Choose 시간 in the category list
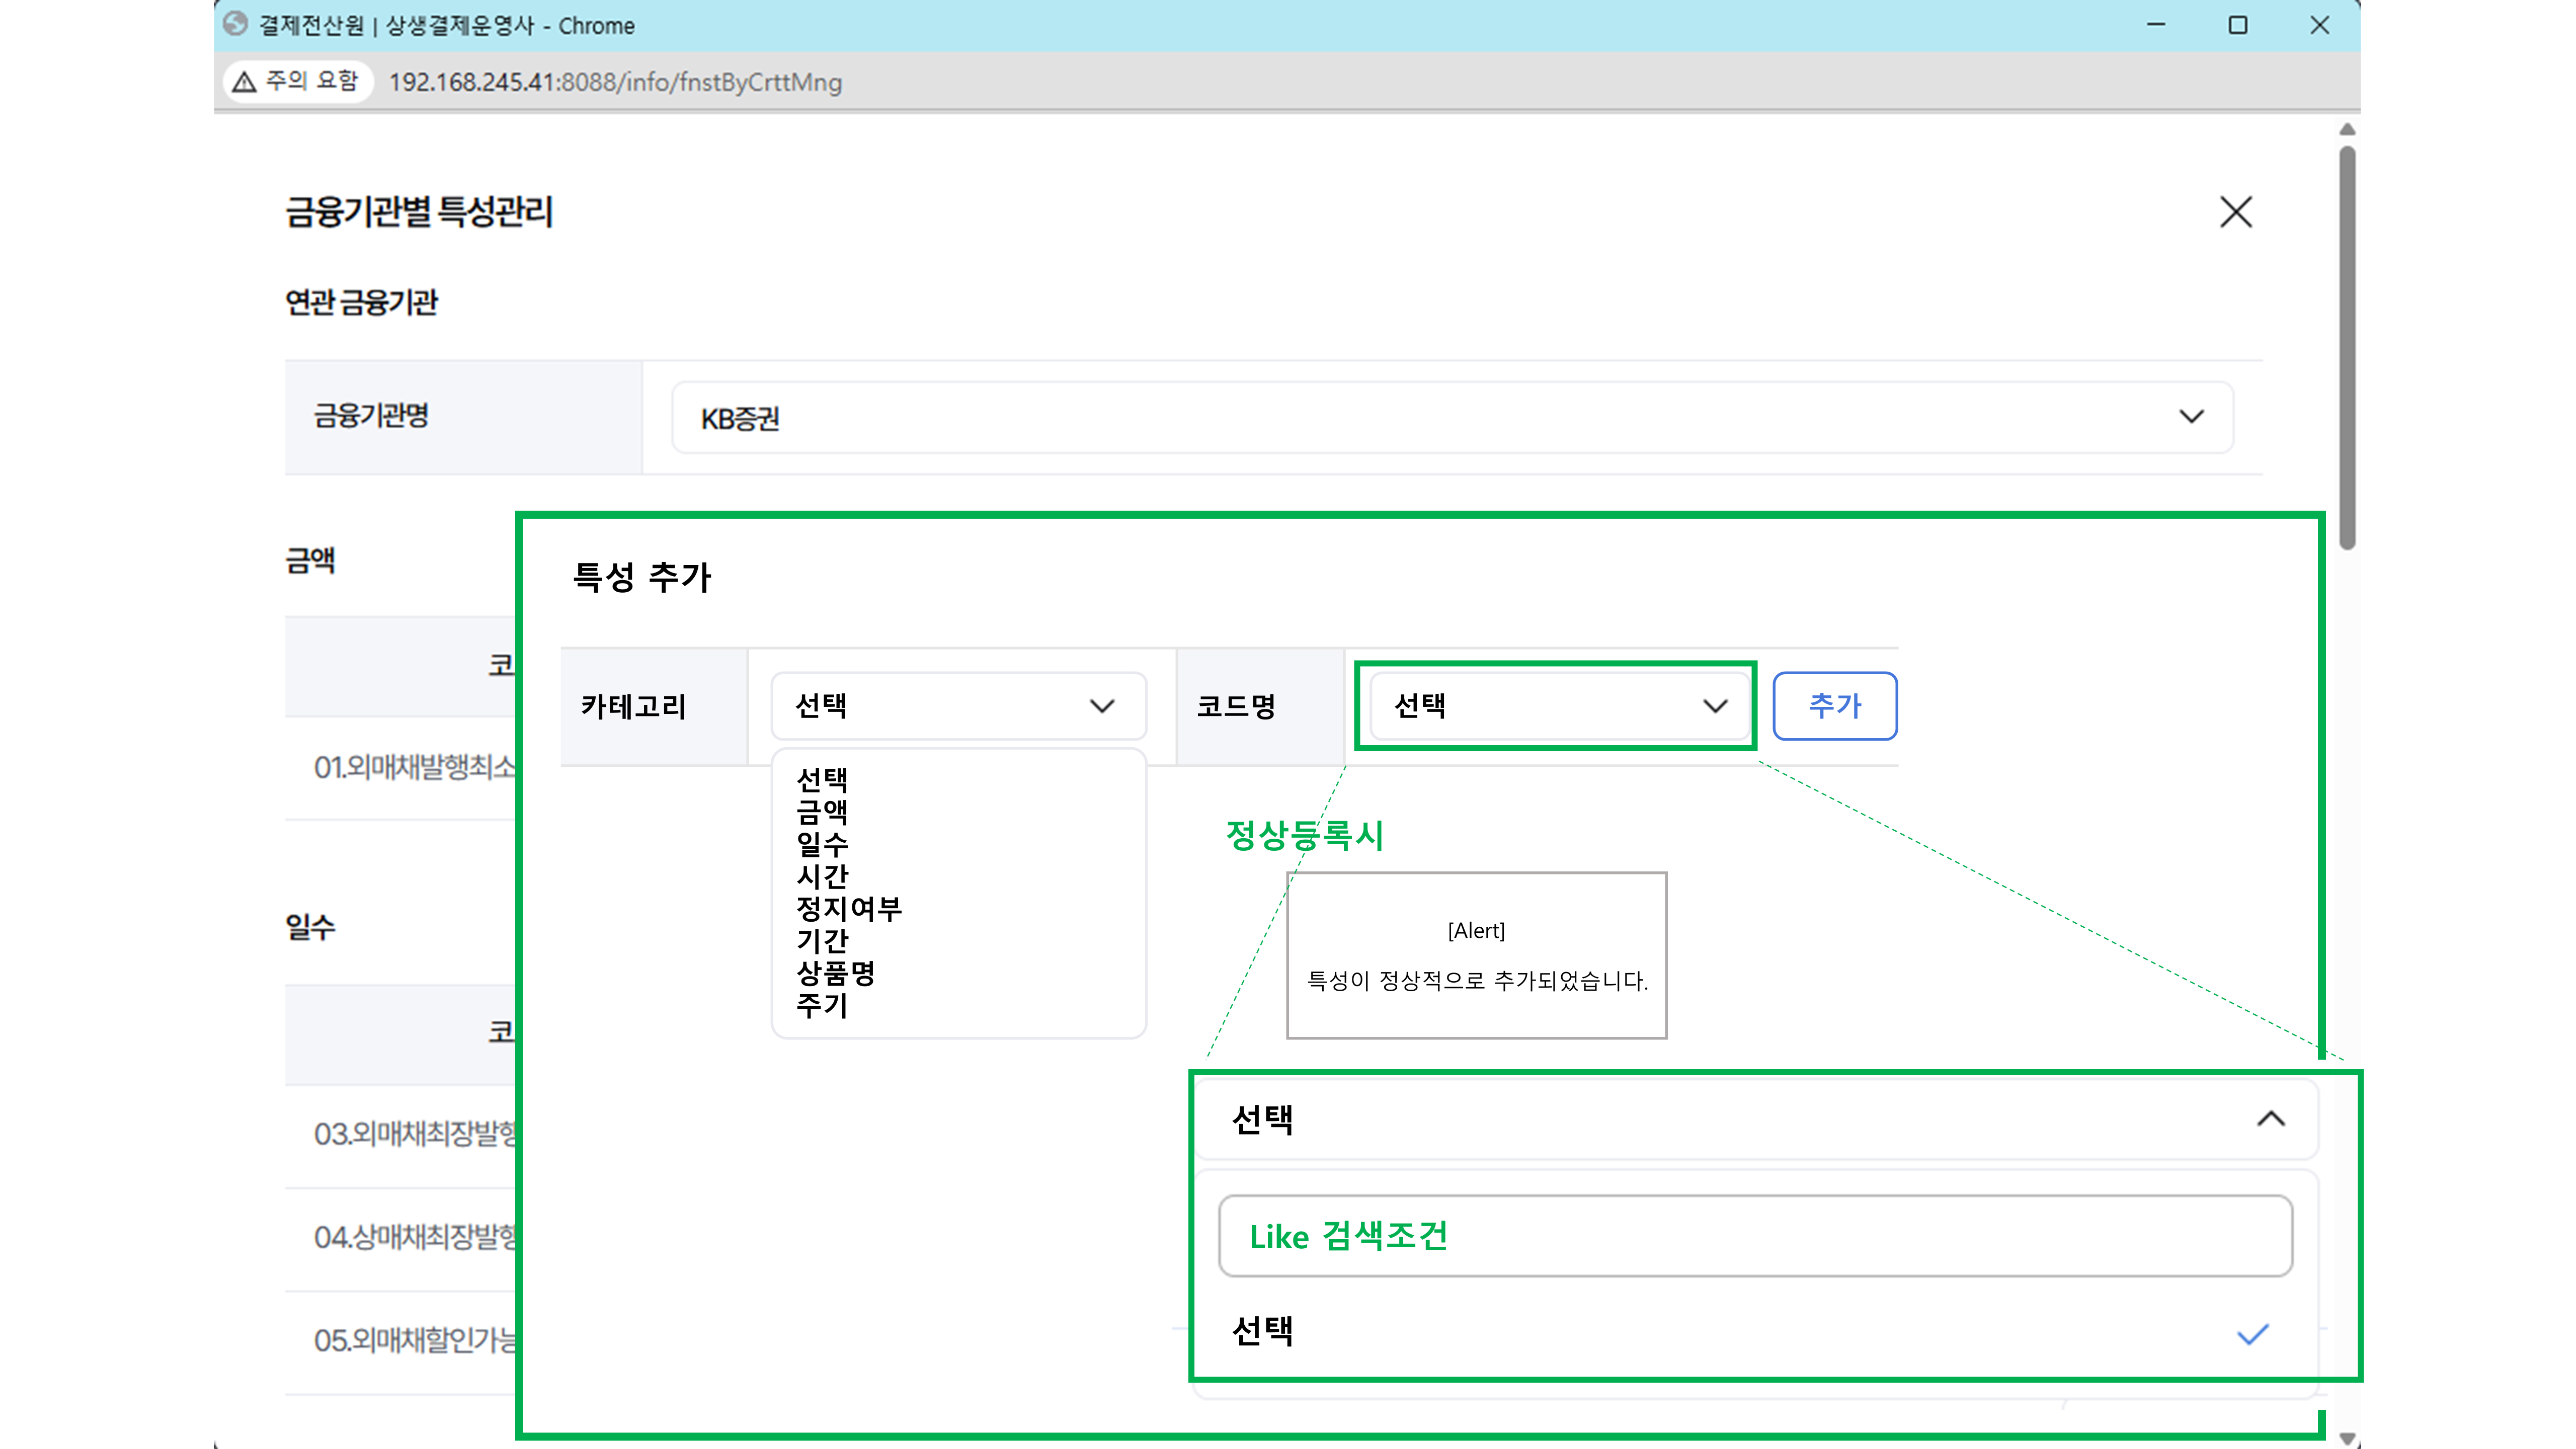 click(x=822, y=876)
